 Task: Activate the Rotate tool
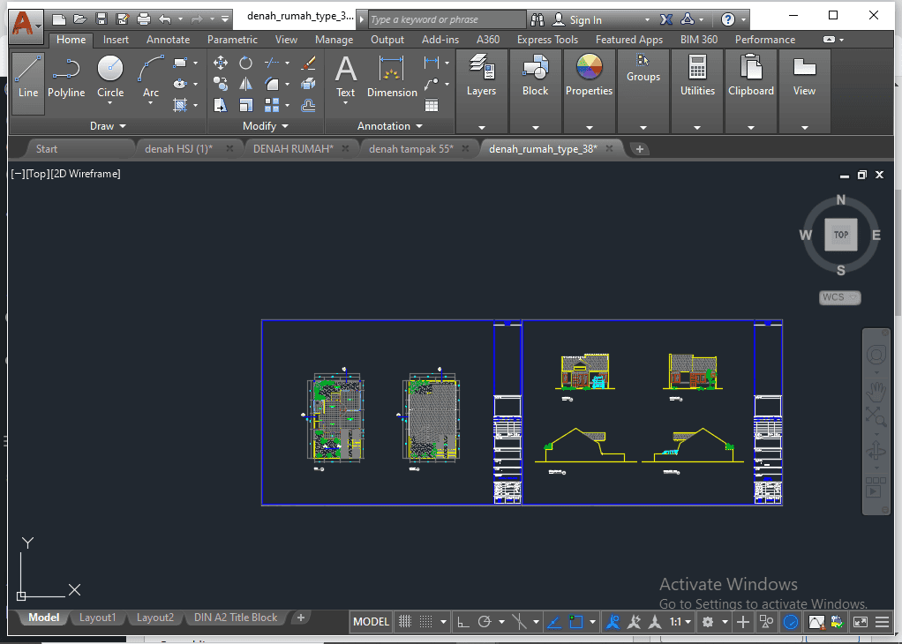tap(246, 63)
